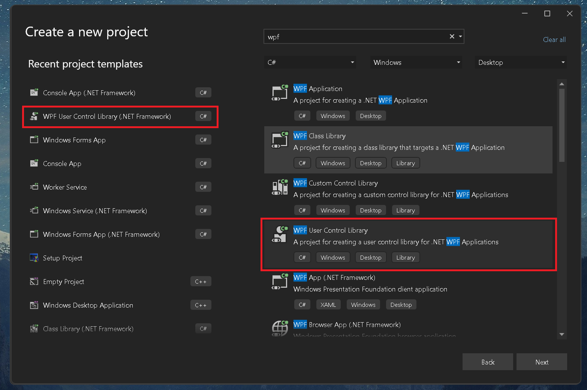Click the scrollbar up arrow in results list
This screenshot has width=587, height=390.
point(562,84)
